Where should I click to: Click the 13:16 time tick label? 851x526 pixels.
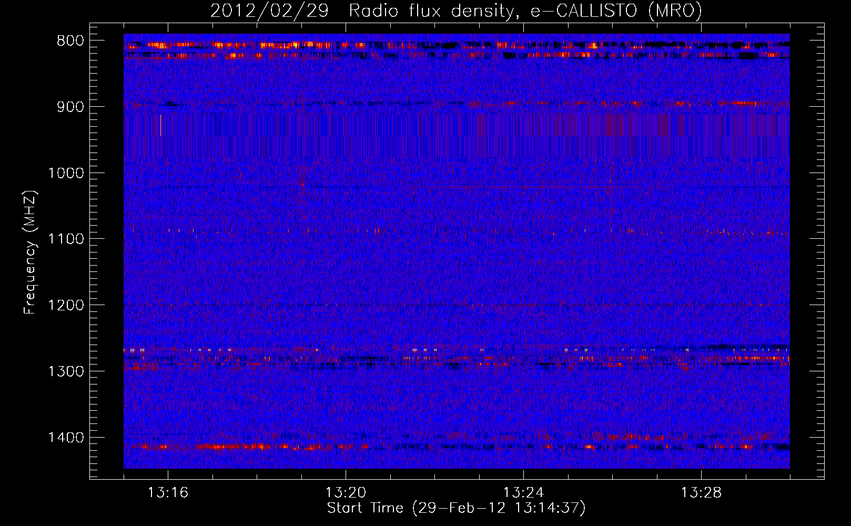[x=168, y=493]
